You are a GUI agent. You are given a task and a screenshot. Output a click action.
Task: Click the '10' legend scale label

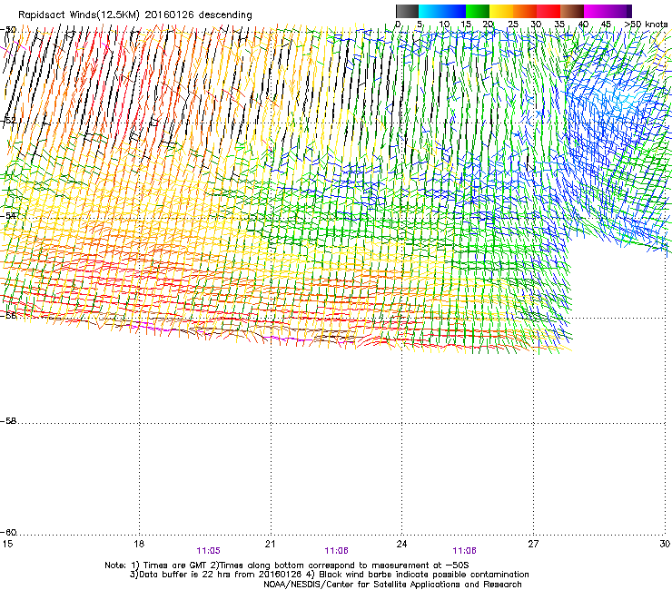(x=443, y=24)
